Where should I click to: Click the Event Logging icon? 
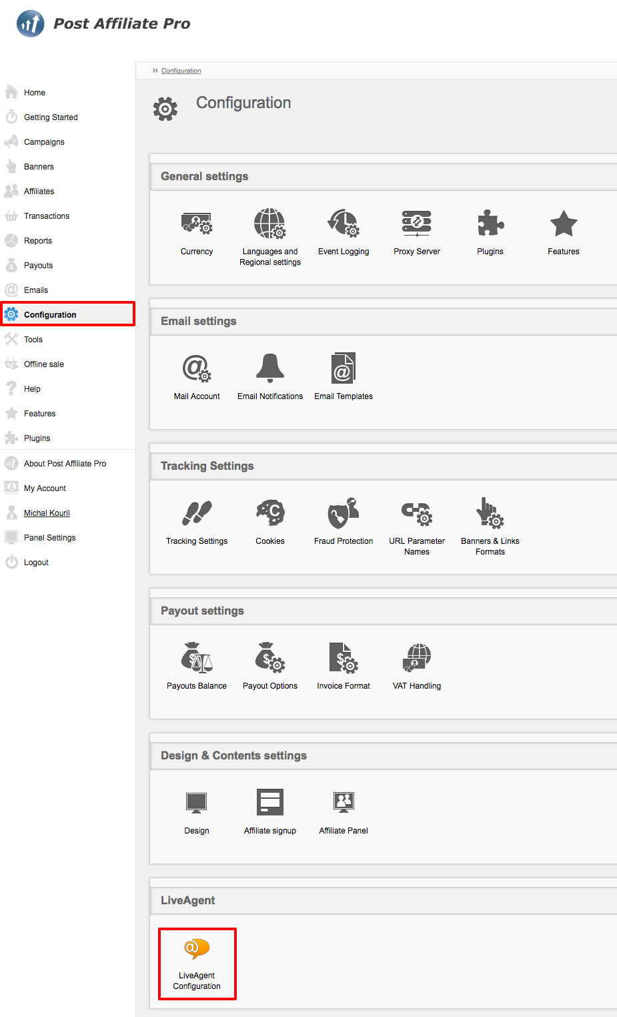344,224
